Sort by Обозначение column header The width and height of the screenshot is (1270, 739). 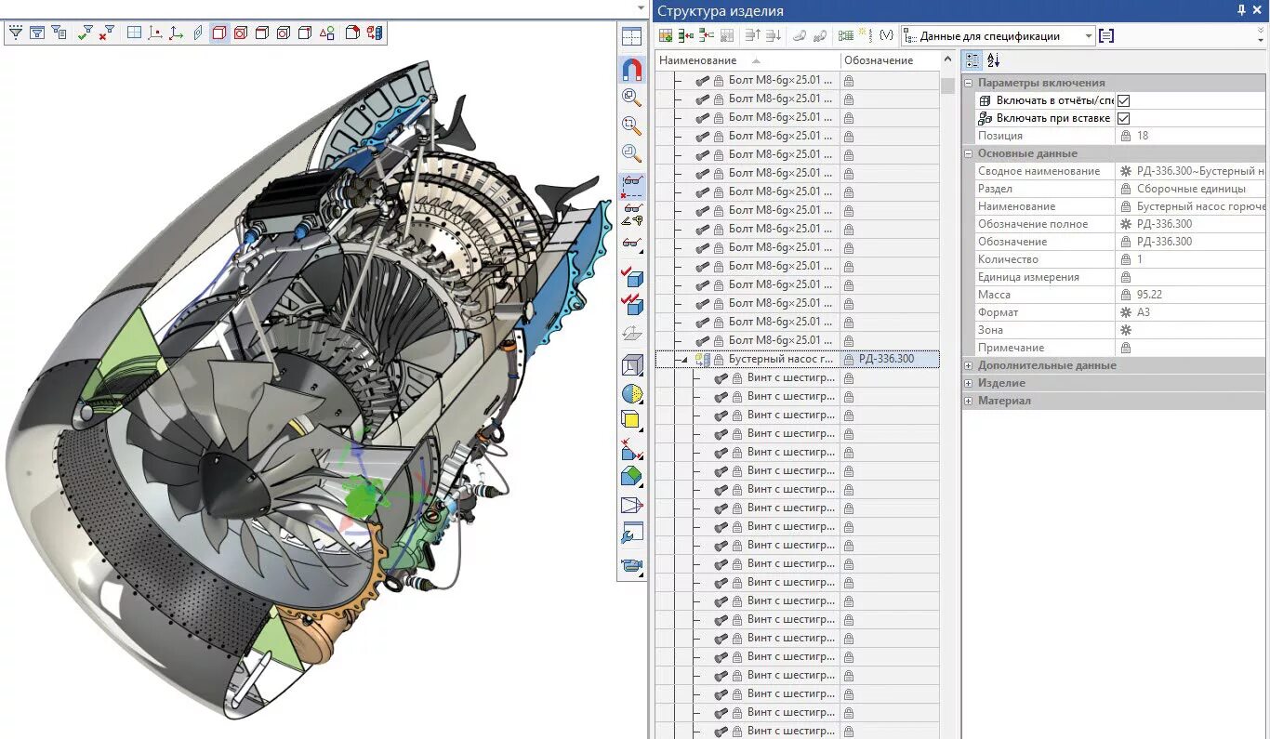pos(890,60)
